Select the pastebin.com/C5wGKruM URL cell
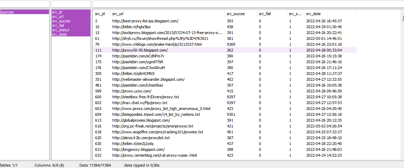This screenshot has width=404, height=168. tap(138, 68)
